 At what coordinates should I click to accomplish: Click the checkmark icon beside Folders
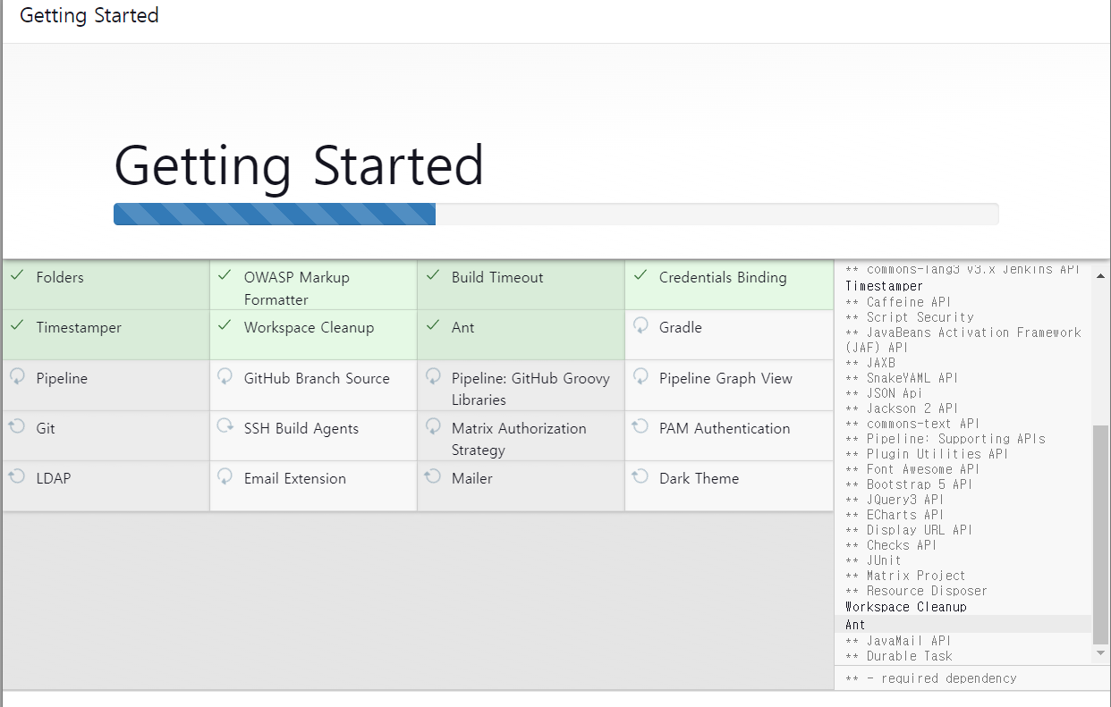pos(16,276)
